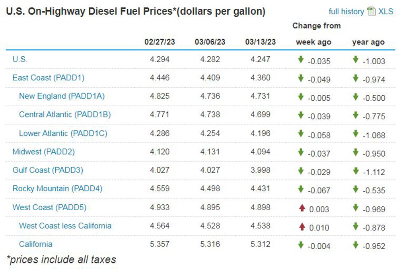Open Lower Atlantic (PADD1C) link
401x271 pixels.
coord(63,133)
